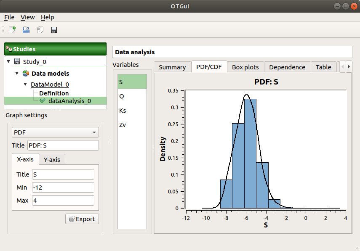The image size is (360, 251).
Task: Open the PDF graph type dropdown
Action: coord(55,132)
